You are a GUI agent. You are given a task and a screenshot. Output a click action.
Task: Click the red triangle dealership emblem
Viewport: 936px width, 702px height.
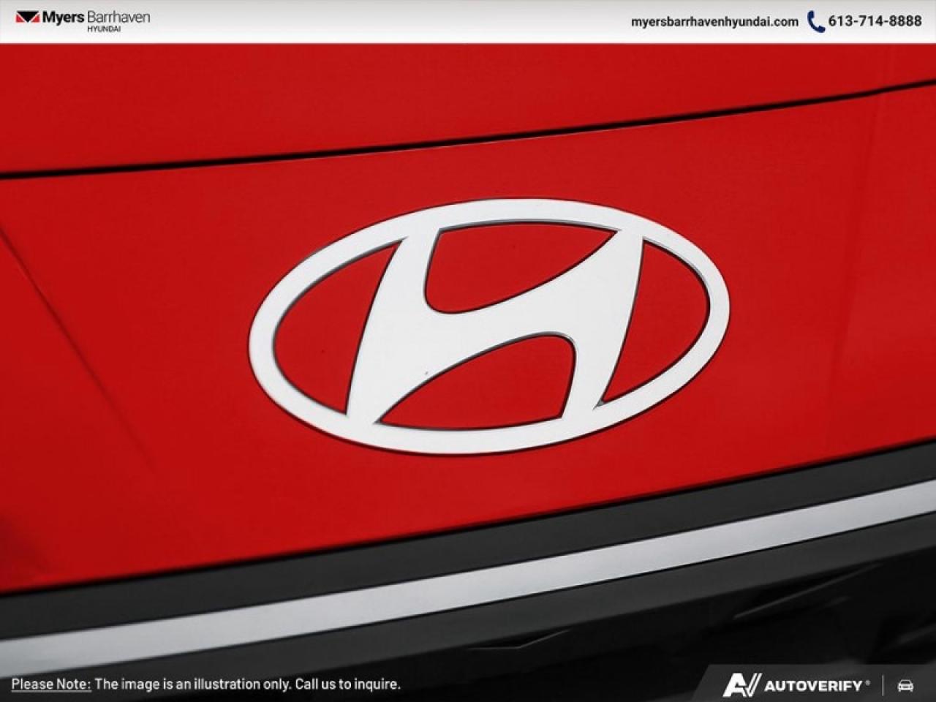pos(29,18)
